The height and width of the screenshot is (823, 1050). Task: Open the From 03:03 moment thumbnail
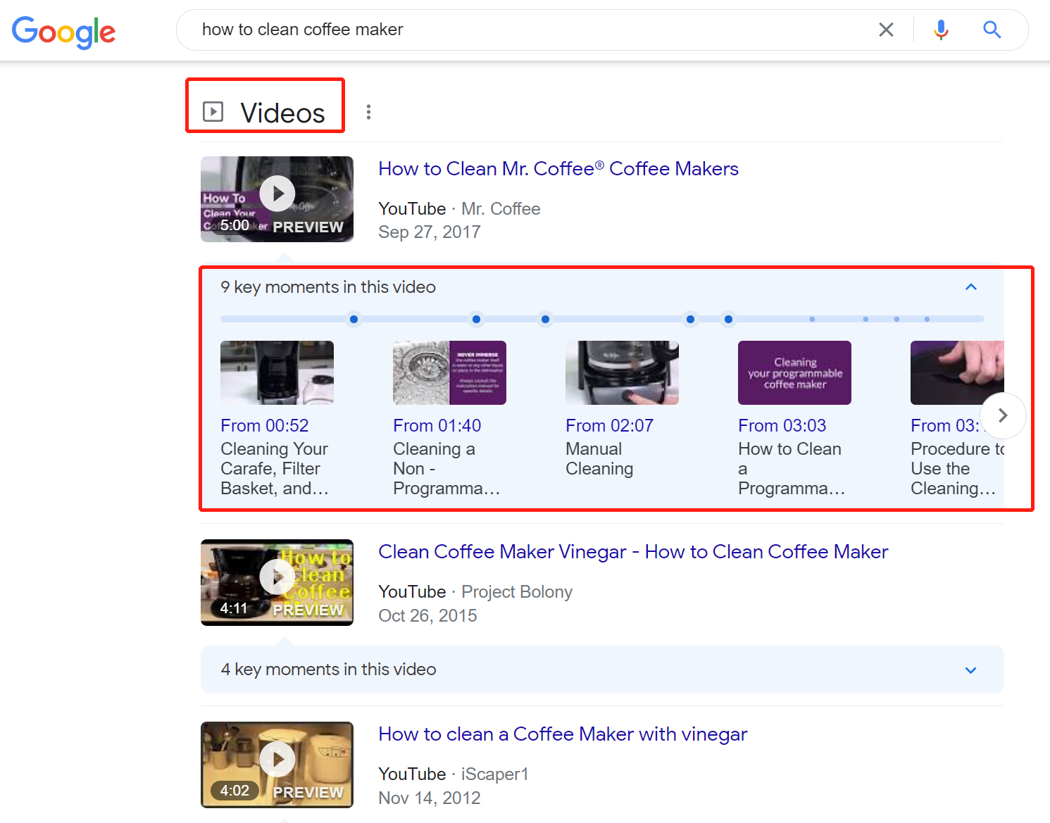tap(794, 372)
